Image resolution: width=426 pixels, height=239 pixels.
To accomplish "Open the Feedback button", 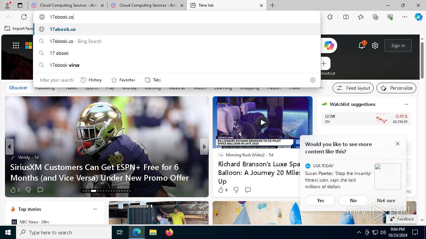I will [x=402, y=219].
